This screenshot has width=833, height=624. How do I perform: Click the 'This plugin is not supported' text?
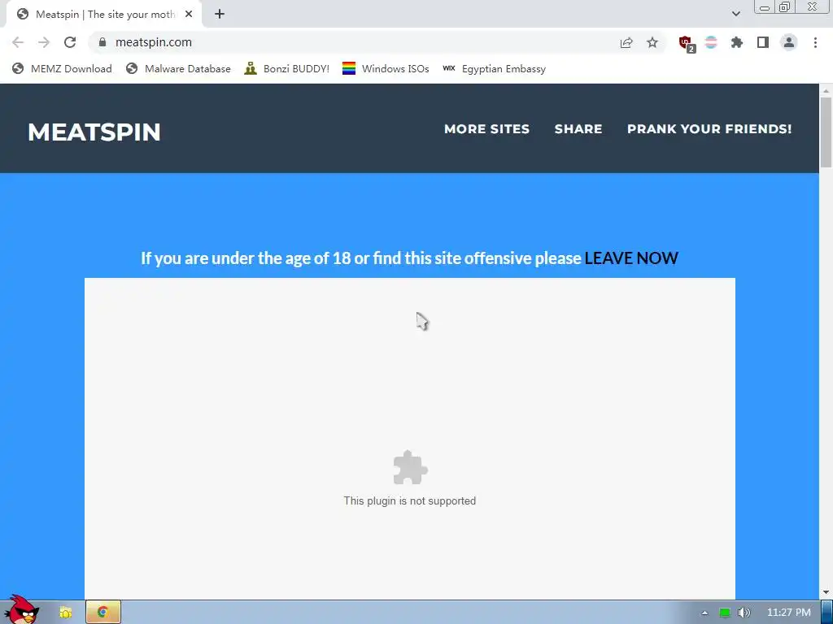[410, 500]
